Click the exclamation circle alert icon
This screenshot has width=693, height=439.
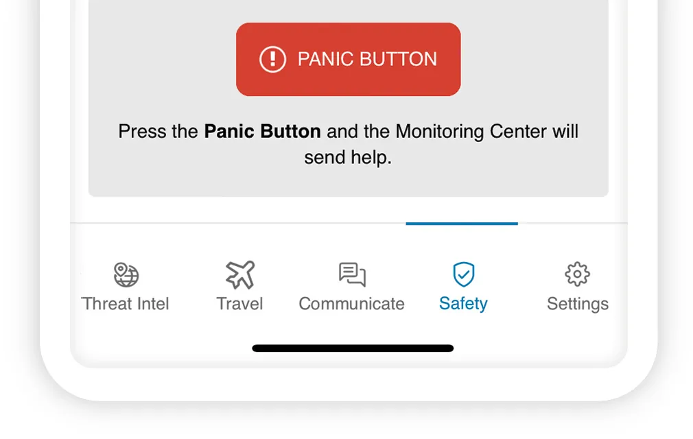pos(272,59)
